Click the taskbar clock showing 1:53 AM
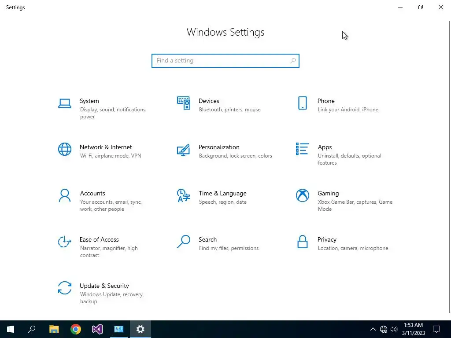Image resolution: width=451 pixels, height=338 pixels. pos(413,329)
